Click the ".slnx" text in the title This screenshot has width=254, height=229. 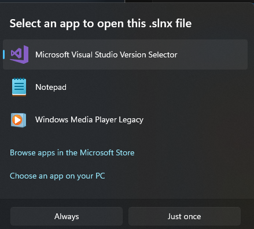click(x=161, y=24)
